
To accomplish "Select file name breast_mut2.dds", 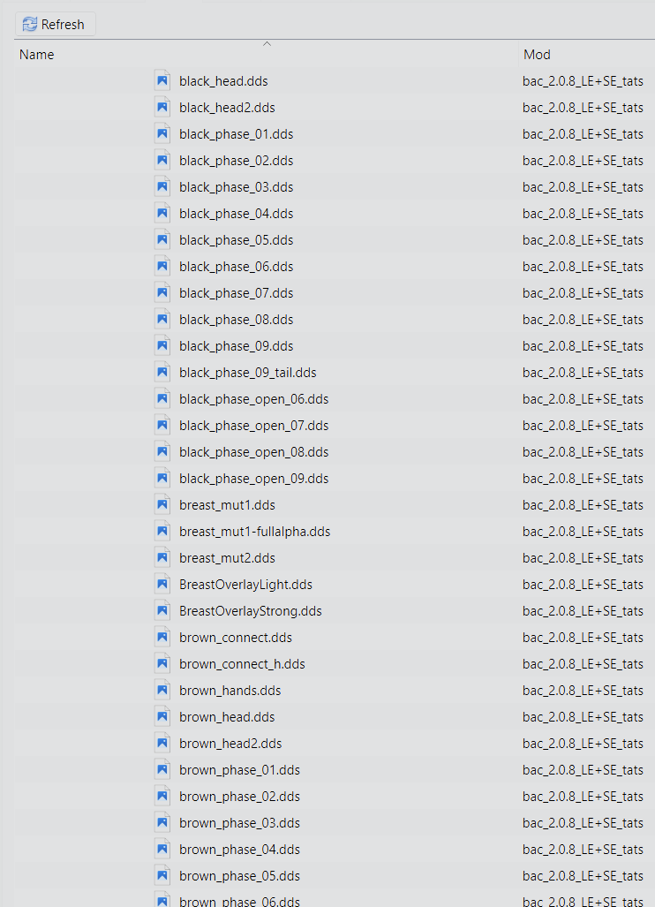I will (227, 558).
